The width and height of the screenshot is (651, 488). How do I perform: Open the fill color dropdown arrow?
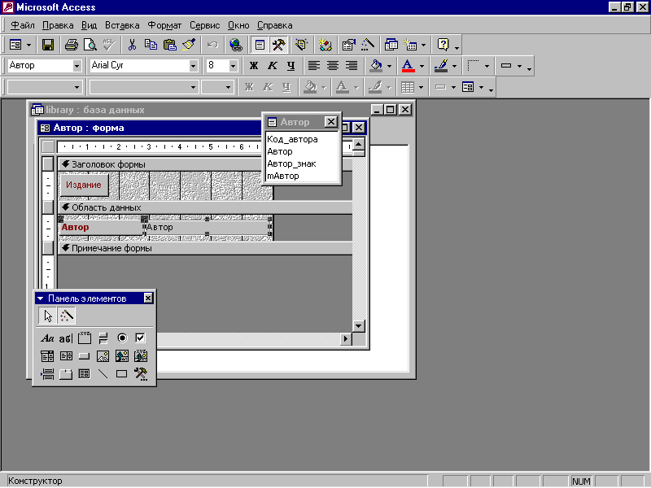pyautogui.click(x=389, y=66)
